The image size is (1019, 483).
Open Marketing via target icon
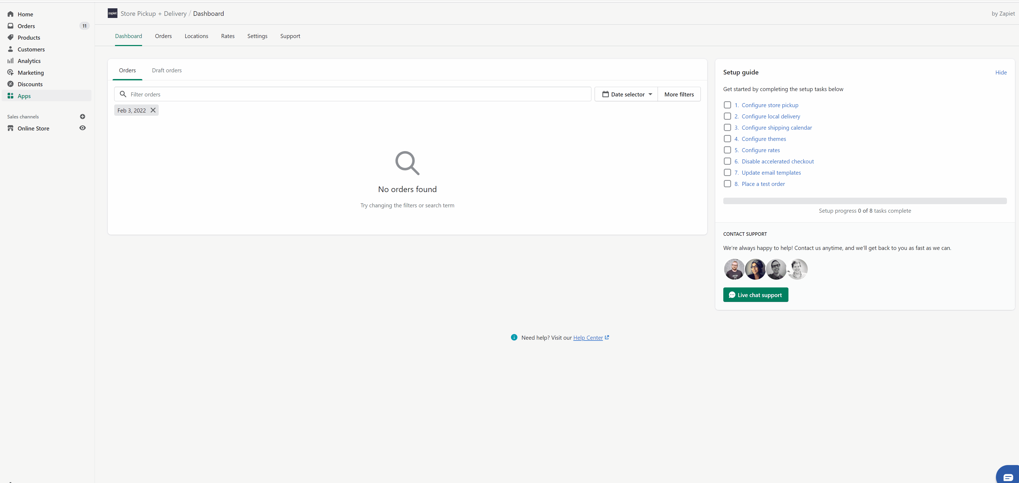pos(10,72)
